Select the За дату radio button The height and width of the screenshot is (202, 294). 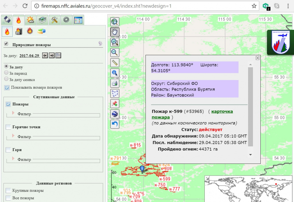tap(6, 66)
